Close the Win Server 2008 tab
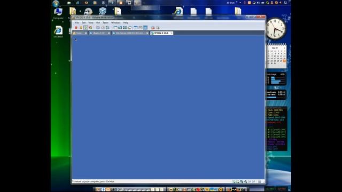The width and height of the screenshot is (342, 192). [147, 33]
